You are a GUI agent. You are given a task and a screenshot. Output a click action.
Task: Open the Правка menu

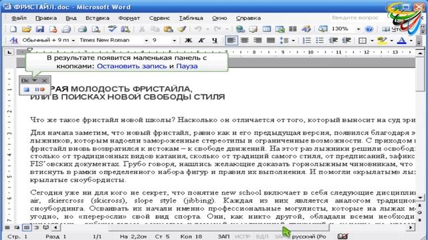coord(46,18)
